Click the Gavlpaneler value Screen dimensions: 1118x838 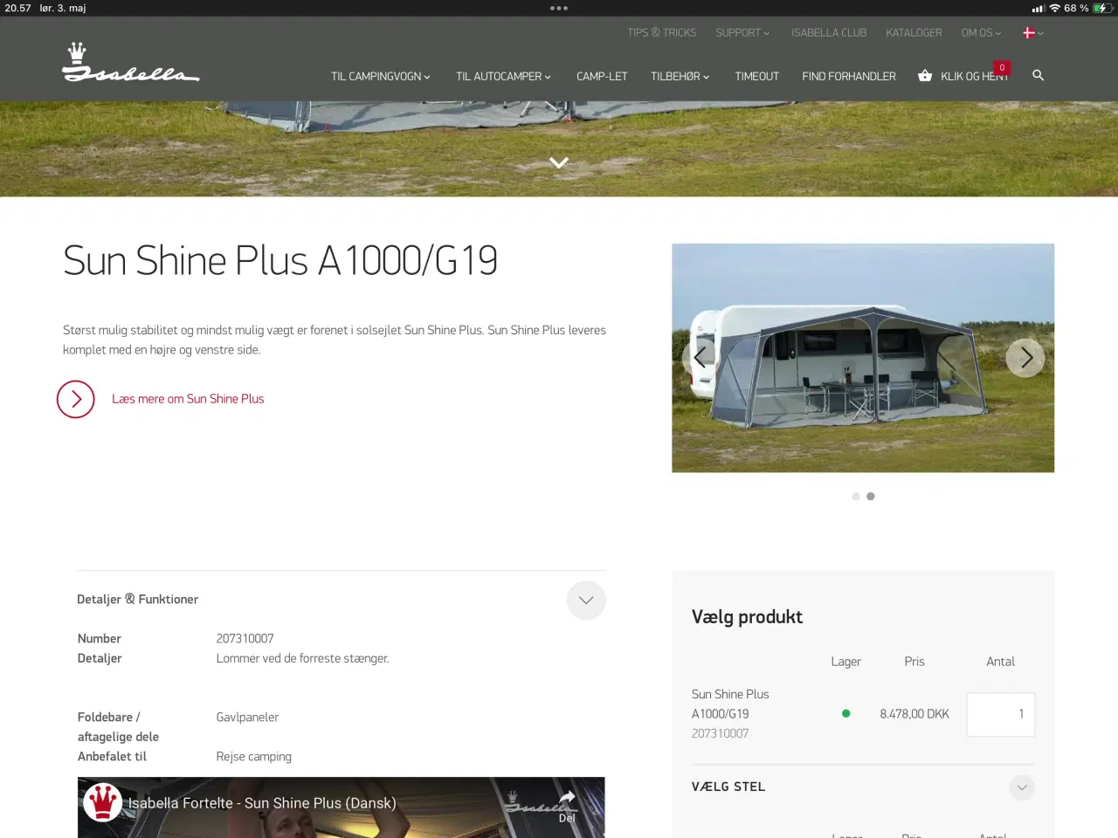click(247, 718)
